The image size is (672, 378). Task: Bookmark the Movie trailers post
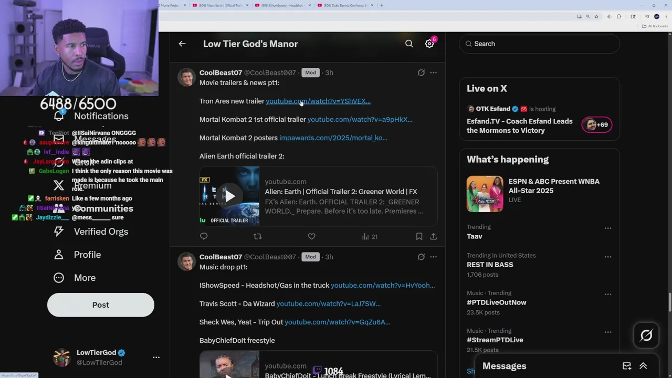click(419, 236)
